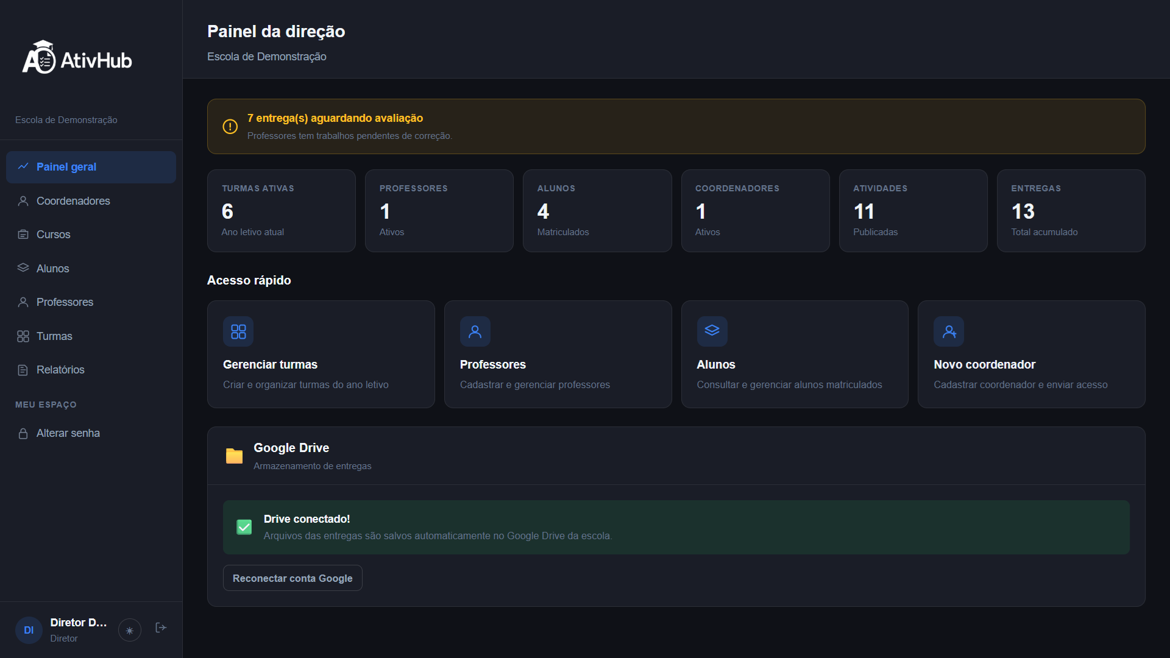The image size is (1170, 658).
Task: Click Escola de Demonstração label in sidebar
Action: pyautogui.click(x=66, y=120)
